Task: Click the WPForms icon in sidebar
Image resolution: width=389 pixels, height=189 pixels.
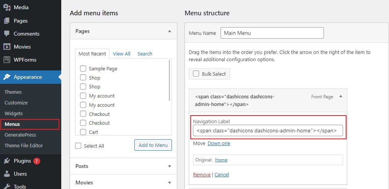Action: (7, 60)
